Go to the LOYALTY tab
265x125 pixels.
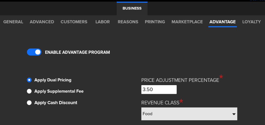(x=251, y=22)
